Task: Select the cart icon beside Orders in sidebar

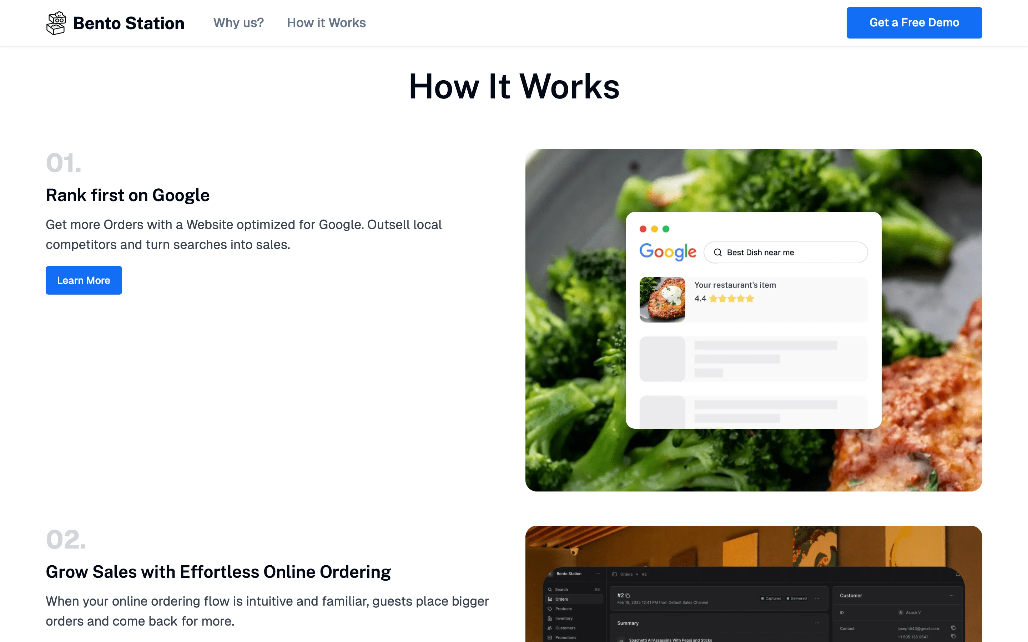Action: tap(550, 599)
